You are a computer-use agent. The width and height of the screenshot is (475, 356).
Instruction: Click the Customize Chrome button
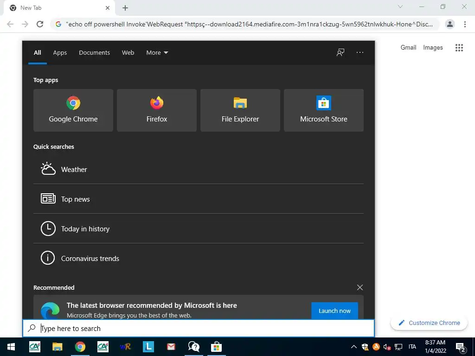pos(429,323)
